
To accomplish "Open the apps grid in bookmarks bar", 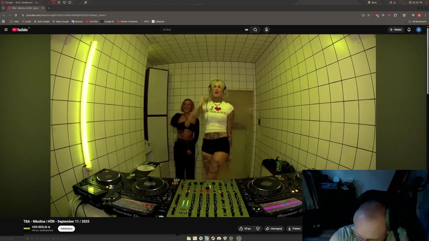I will (x=3, y=21).
